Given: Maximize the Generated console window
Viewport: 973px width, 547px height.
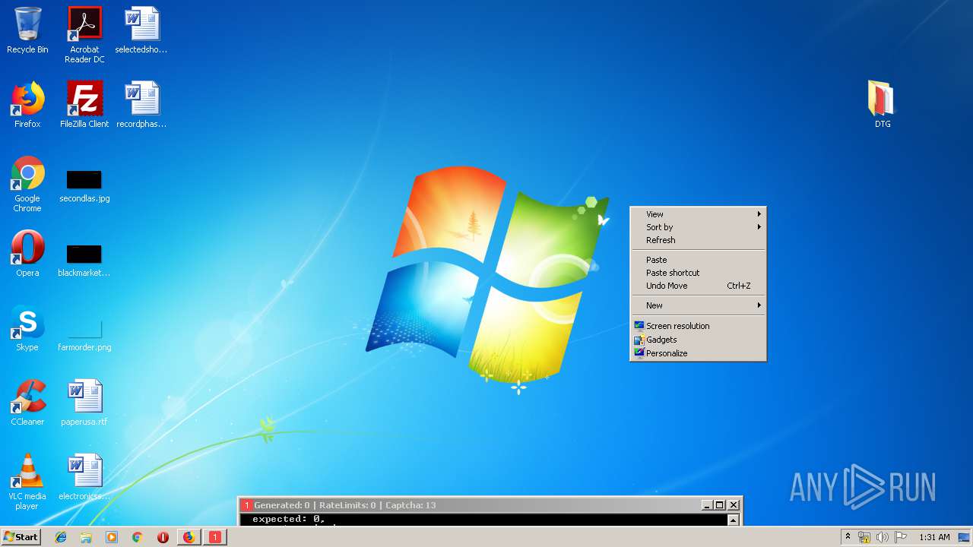Looking at the screenshot, I should click(x=720, y=505).
